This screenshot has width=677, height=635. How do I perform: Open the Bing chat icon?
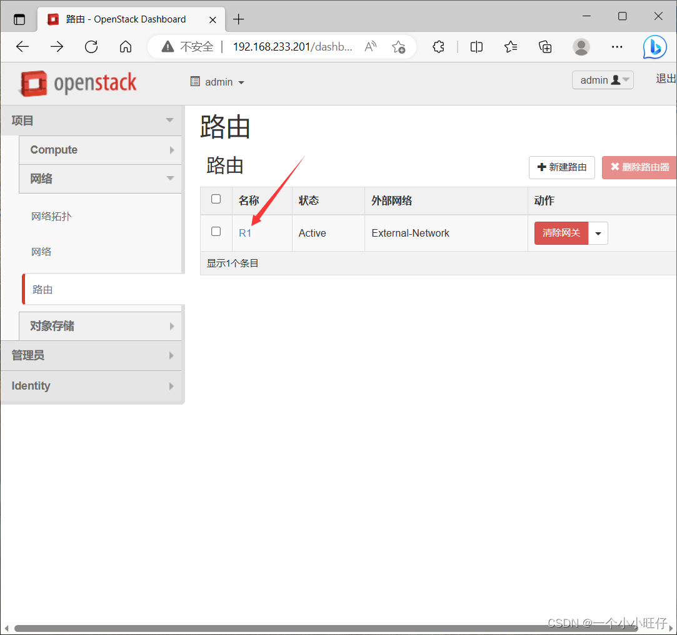654,47
